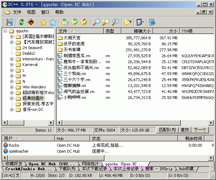Select the 没牙的老虎 folder icon
216x180 pixels.
(x=60, y=44)
